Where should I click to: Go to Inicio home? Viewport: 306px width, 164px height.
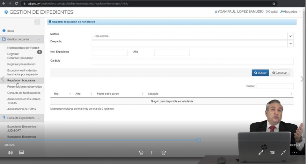[x=8, y=31]
